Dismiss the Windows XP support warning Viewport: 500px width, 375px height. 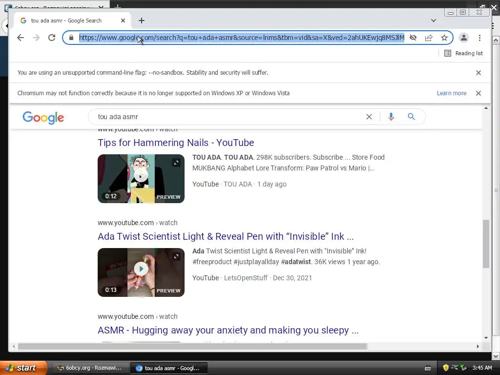479,93
